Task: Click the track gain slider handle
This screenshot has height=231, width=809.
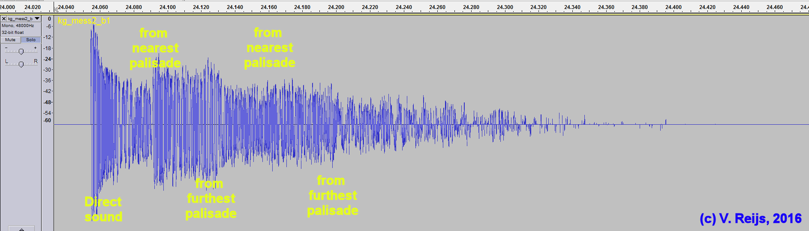Action: (x=21, y=51)
